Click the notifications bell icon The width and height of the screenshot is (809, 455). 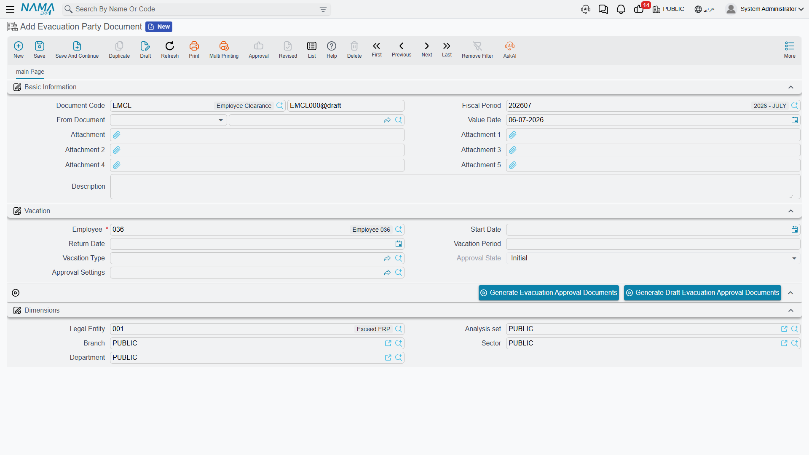pos(621,9)
